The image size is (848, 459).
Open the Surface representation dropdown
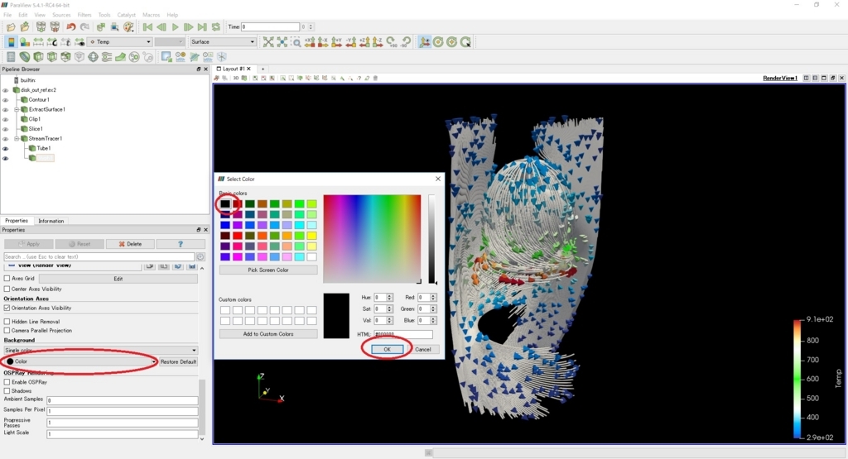(222, 41)
